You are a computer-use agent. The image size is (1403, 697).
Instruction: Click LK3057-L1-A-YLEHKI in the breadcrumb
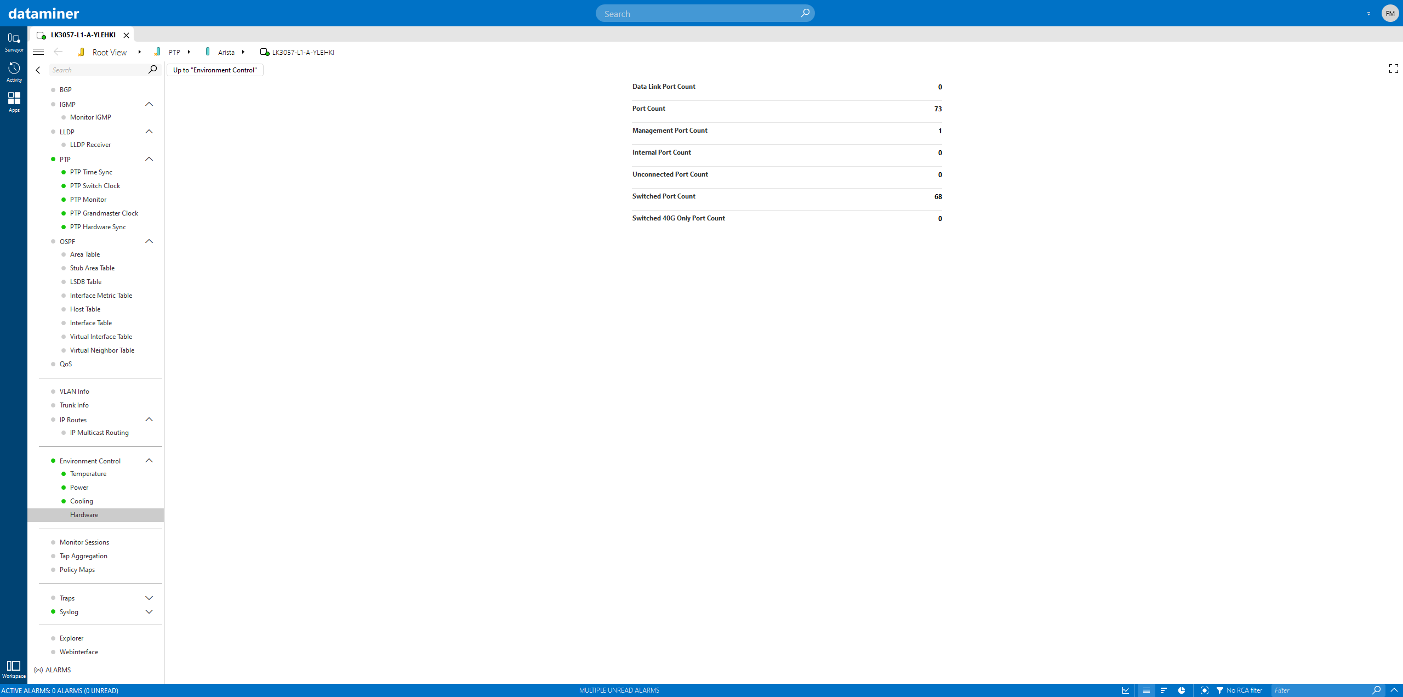click(303, 52)
